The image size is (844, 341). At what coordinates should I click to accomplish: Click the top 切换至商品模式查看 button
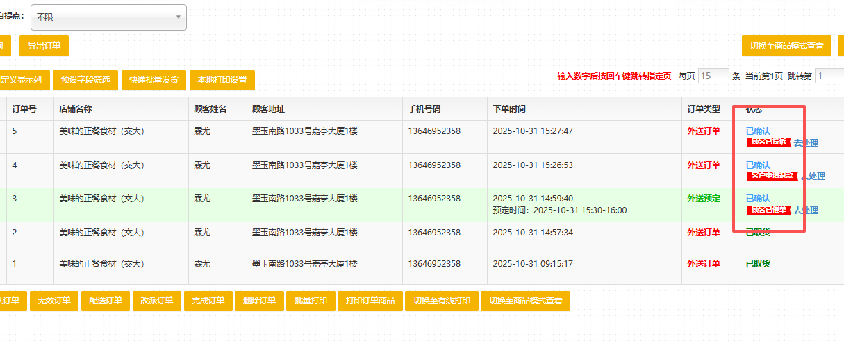pyautogui.click(x=786, y=46)
